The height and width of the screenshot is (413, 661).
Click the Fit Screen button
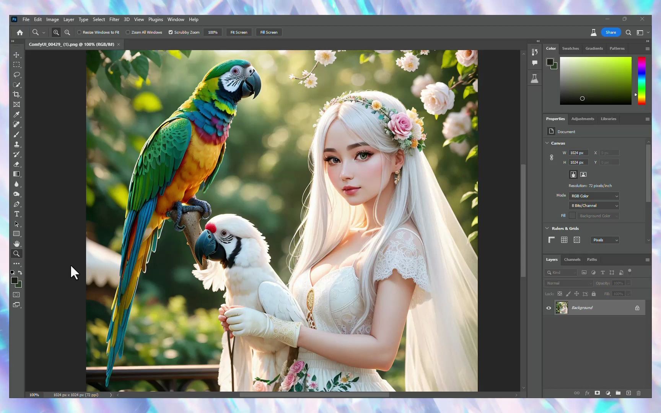pyautogui.click(x=239, y=32)
